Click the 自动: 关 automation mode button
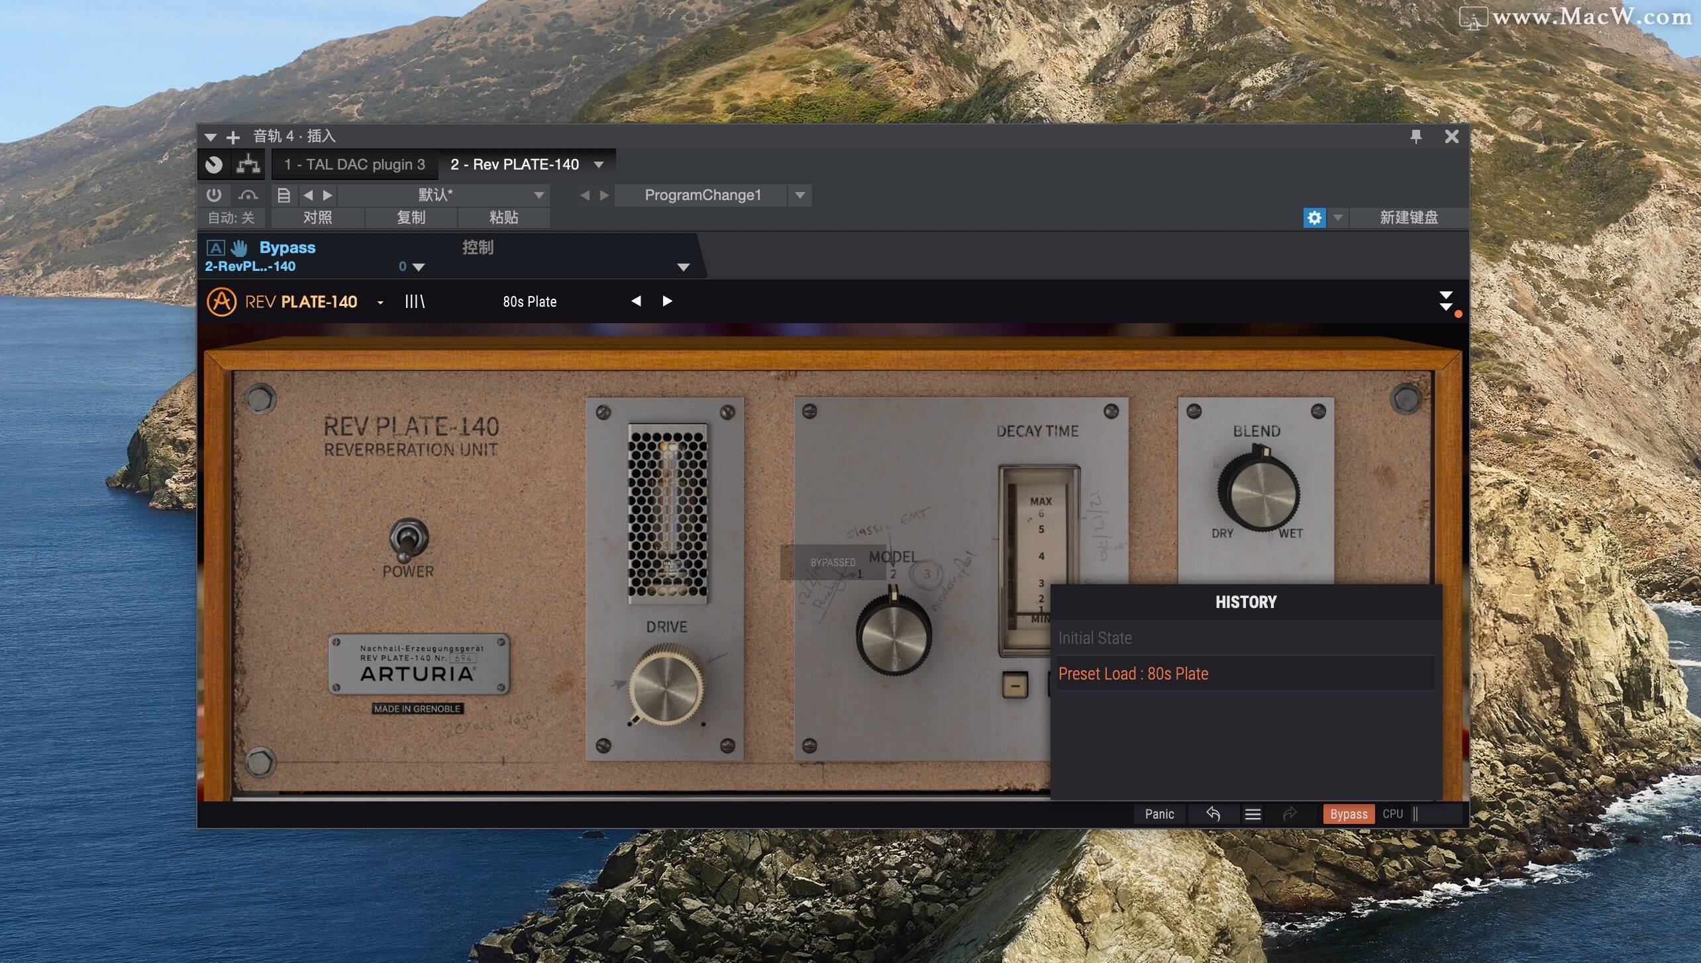 tap(231, 217)
